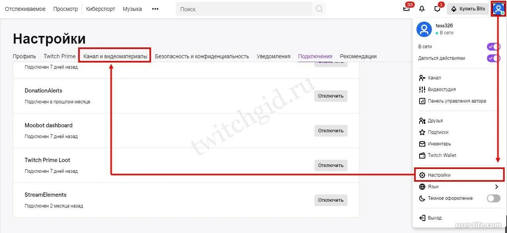The width and height of the screenshot is (507, 233).
Task: Click the Видеостудия sliders icon
Action: click(x=422, y=89)
